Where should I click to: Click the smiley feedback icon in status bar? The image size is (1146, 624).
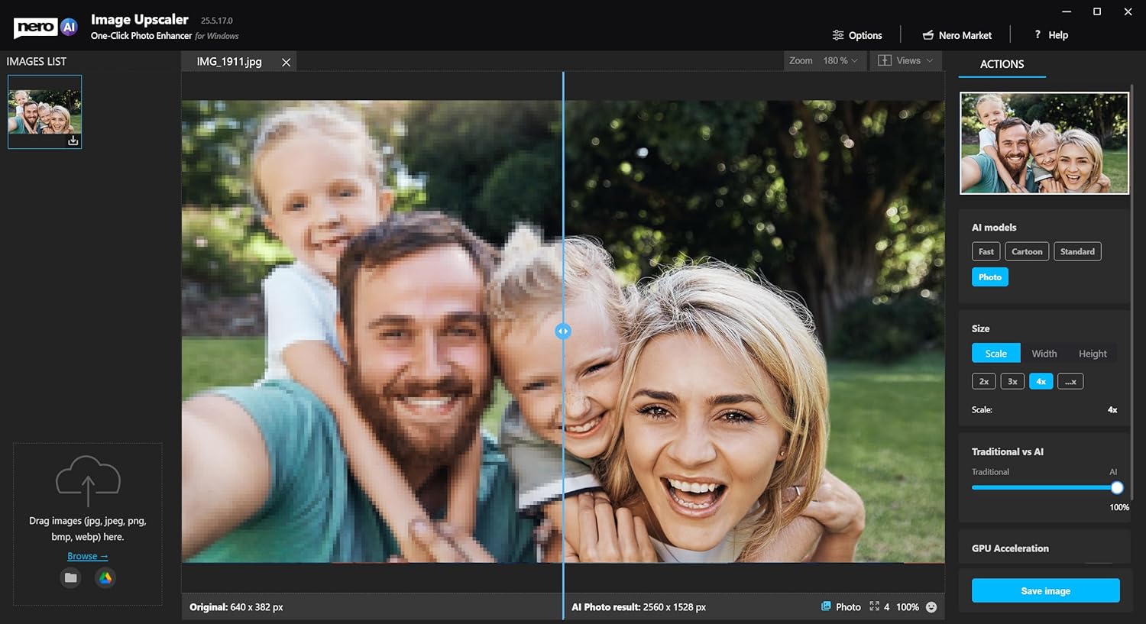[x=931, y=606]
